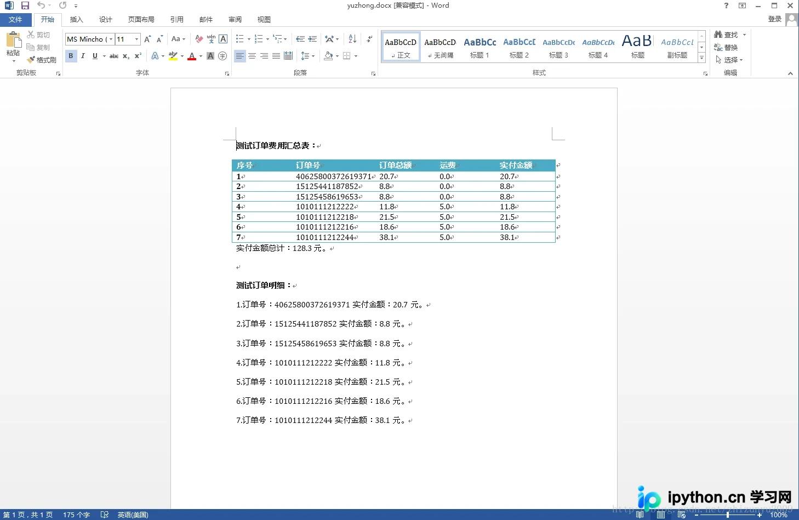Viewport: 799px width, 520px height.
Task: Increase font size with the grow font icon
Action: click(147, 39)
